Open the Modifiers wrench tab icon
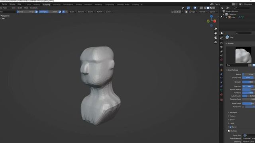The width and height of the screenshot is (255, 143). pyautogui.click(x=222, y=74)
